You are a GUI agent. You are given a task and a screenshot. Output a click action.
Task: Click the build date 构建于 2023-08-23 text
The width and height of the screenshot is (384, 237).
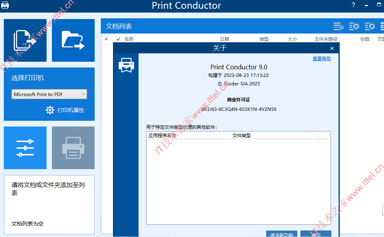pyautogui.click(x=239, y=75)
